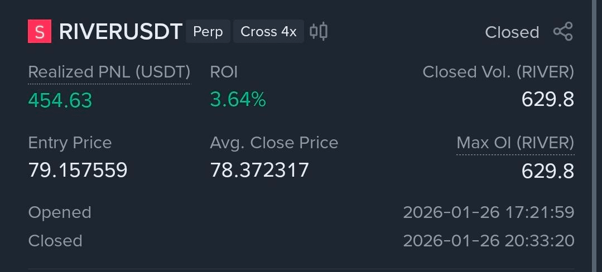Click the Cross 4x leverage tag
This screenshot has height=272, width=602.
click(268, 32)
